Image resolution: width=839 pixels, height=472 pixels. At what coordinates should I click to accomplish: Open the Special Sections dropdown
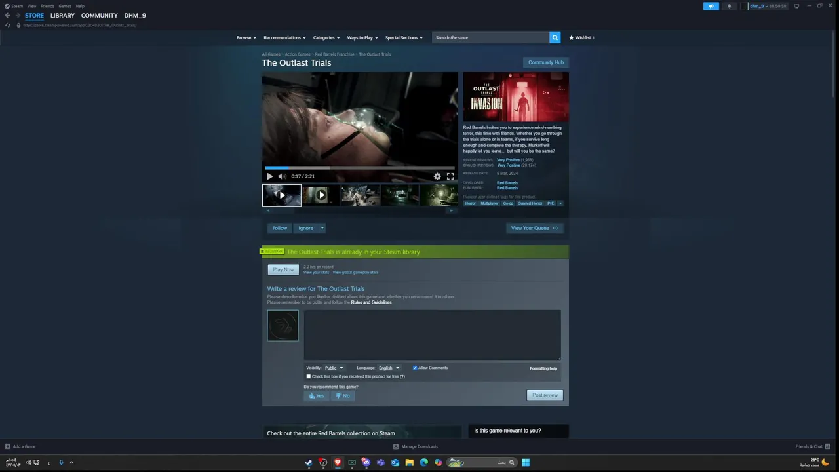[404, 37]
